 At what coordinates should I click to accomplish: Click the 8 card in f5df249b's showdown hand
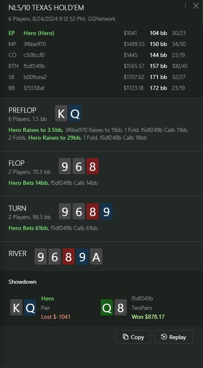[120, 307]
